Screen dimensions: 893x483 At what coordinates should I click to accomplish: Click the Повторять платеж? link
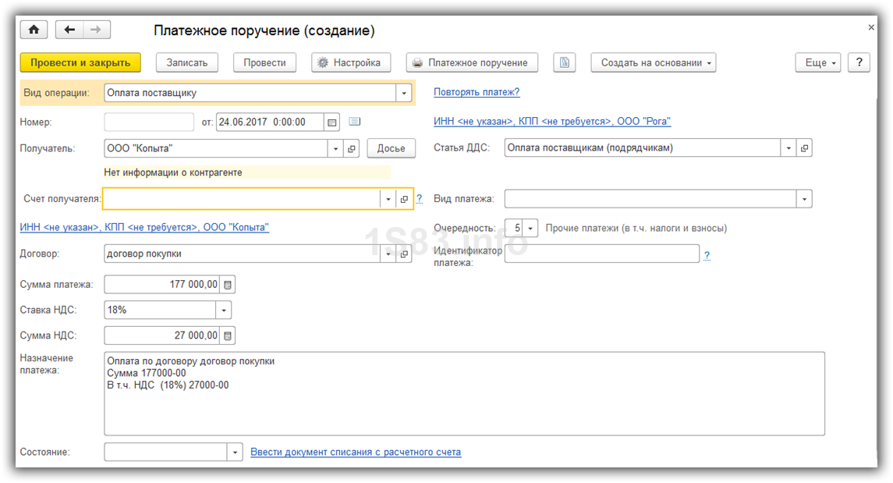pyautogui.click(x=477, y=92)
